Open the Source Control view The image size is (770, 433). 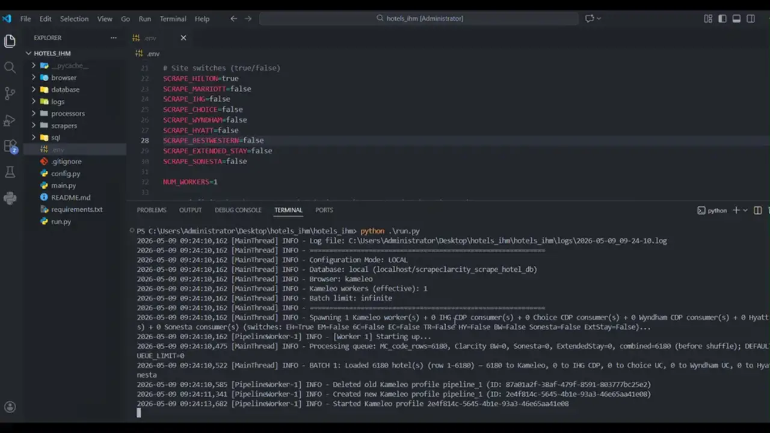click(x=10, y=93)
